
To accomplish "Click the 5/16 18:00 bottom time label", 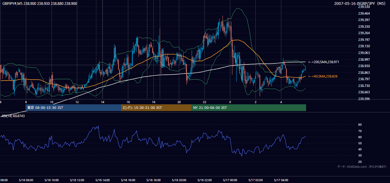I will point(153,180).
